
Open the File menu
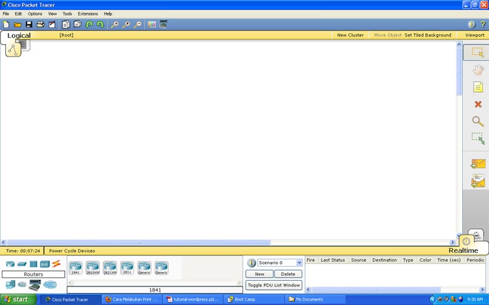(x=6, y=13)
